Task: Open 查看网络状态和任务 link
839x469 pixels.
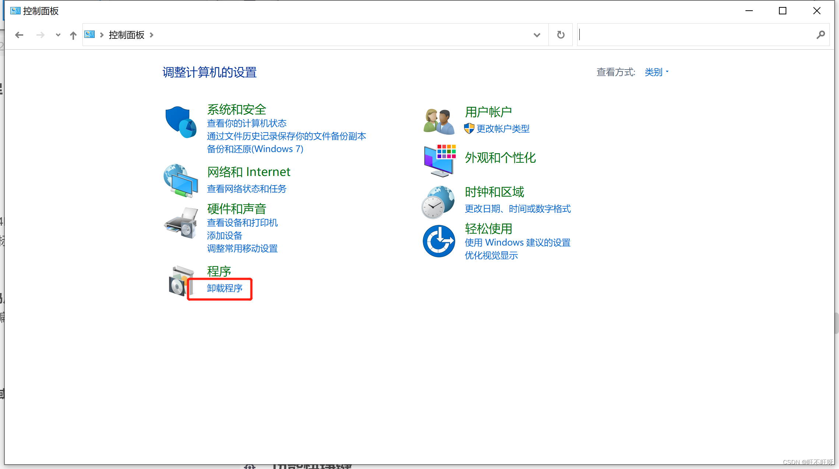Action: [x=247, y=189]
